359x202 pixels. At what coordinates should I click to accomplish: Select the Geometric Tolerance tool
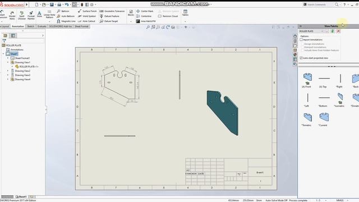coord(112,11)
